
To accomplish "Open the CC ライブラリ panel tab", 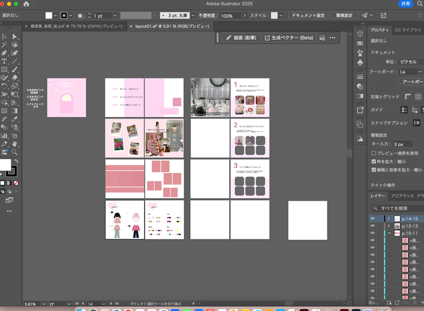I will (407, 30).
